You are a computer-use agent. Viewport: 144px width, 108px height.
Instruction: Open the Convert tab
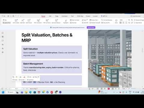pyautogui.click(x=95, y=16)
